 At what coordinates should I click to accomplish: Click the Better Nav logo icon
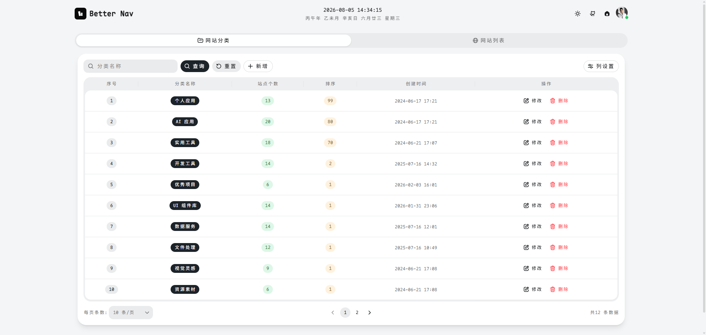pos(81,14)
